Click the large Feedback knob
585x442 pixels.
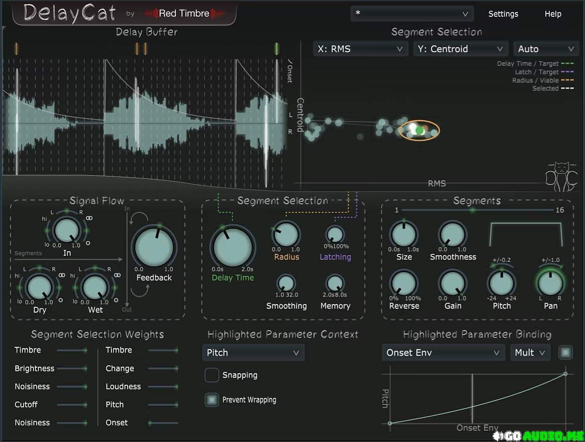click(154, 248)
